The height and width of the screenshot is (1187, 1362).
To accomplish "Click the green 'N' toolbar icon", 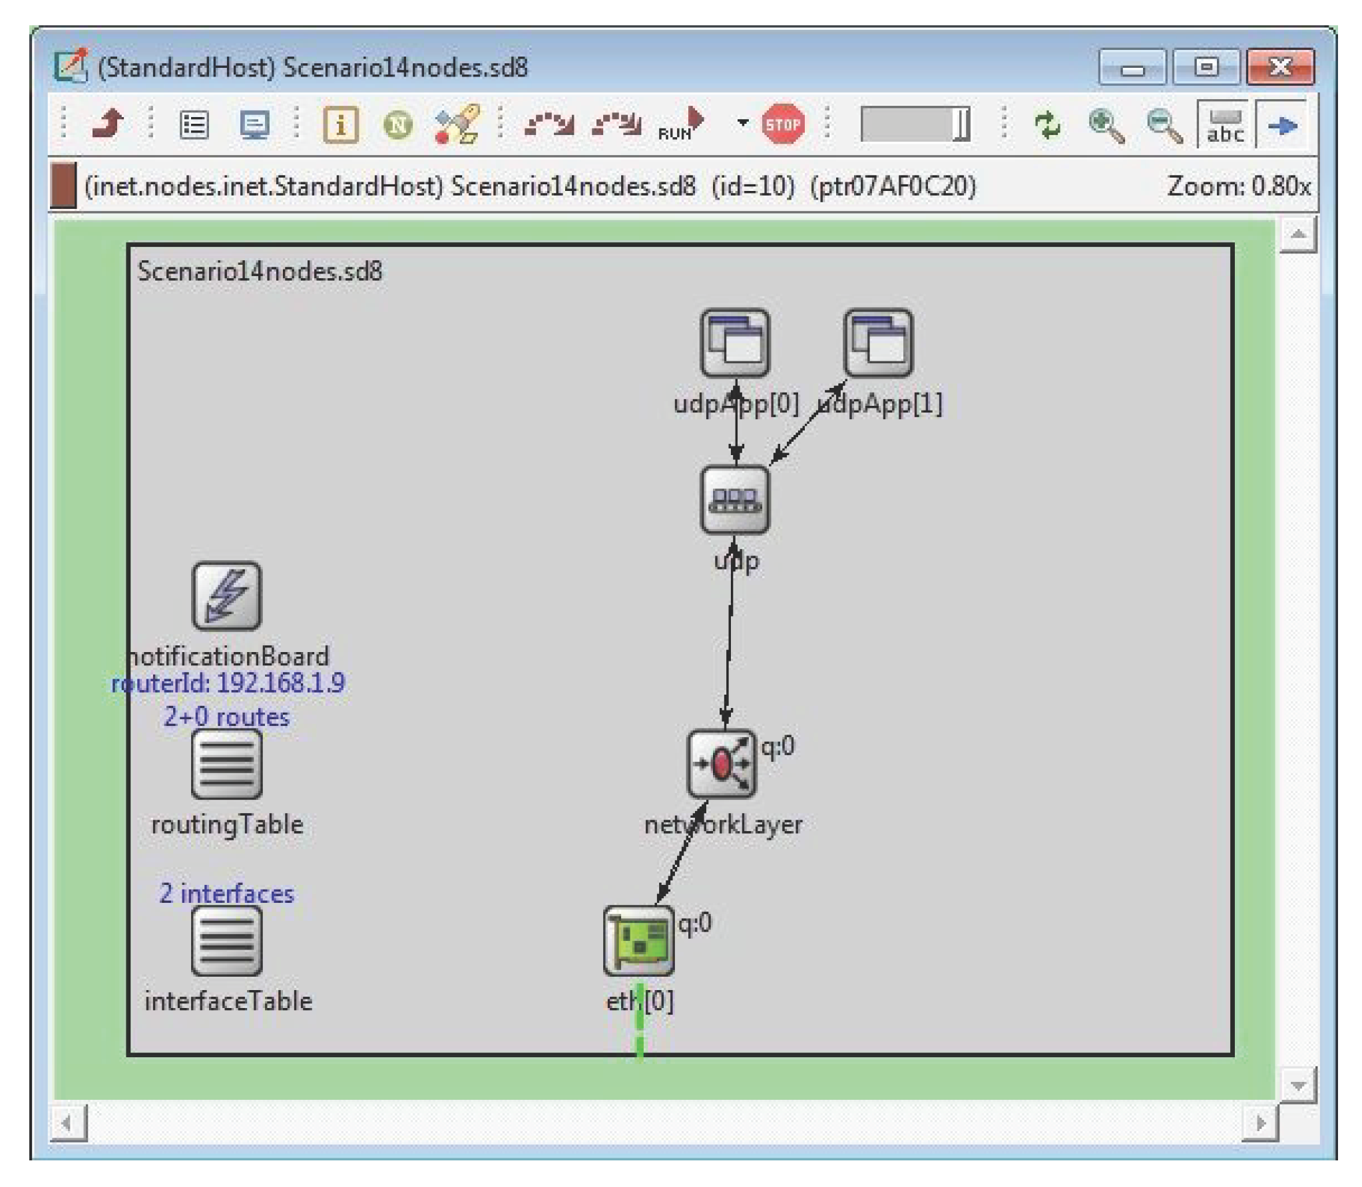I will click(x=398, y=124).
